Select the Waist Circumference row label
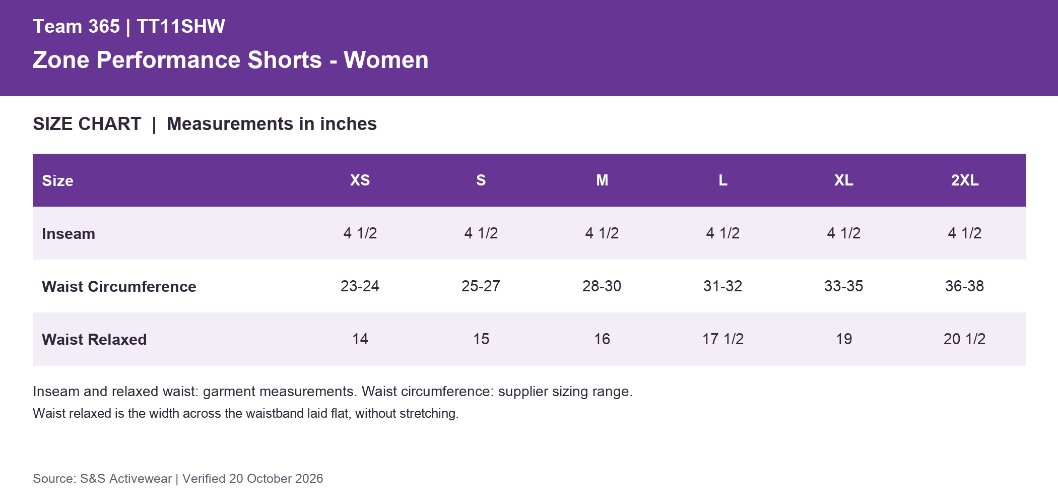 click(119, 286)
